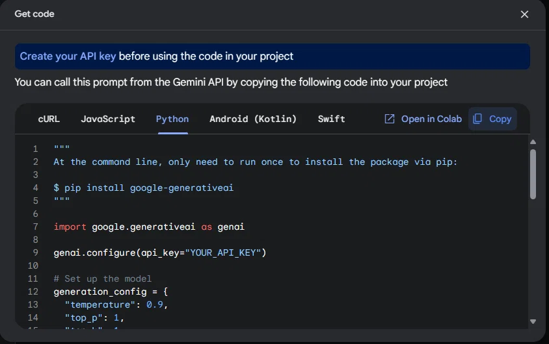Image resolution: width=549 pixels, height=344 pixels.
Task: Click the '"temperature": 0.9,' line
Action: [116, 305]
